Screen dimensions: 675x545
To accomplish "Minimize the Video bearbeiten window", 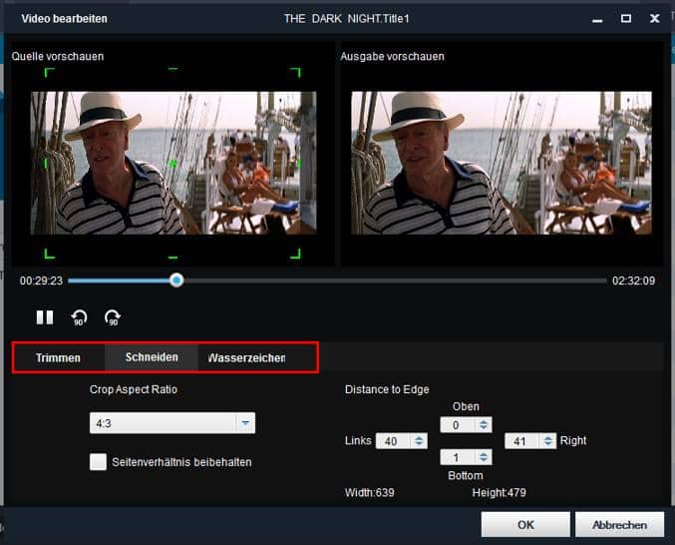I will tap(597, 19).
